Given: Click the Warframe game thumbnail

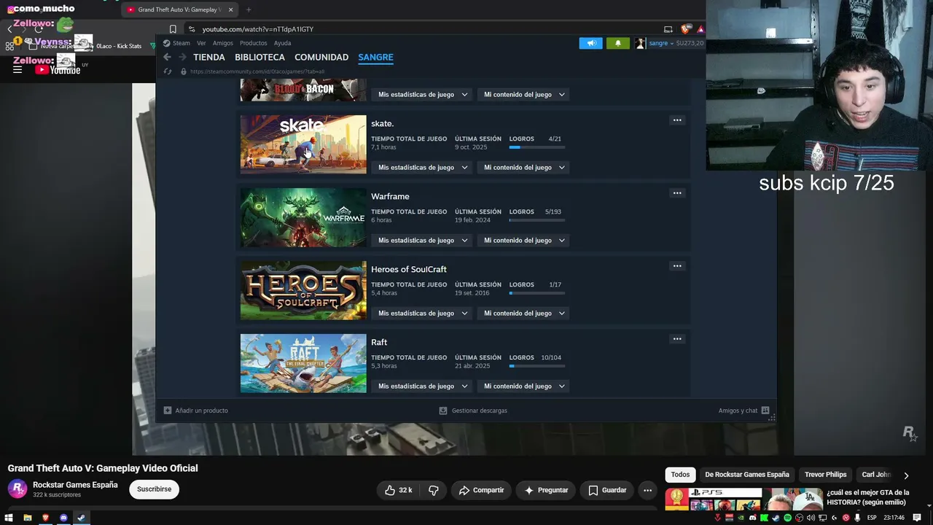Looking at the screenshot, I should click(303, 217).
